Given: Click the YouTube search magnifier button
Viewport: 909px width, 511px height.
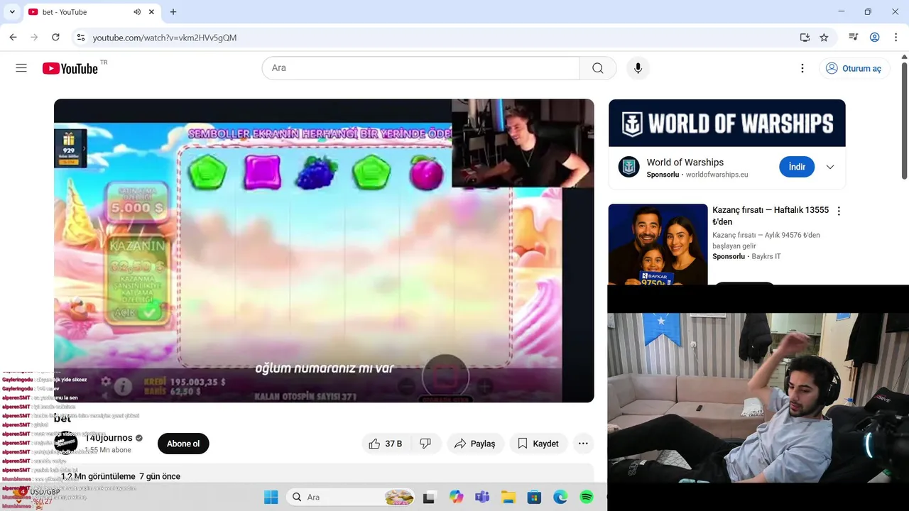Looking at the screenshot, I should coord(598,68).
